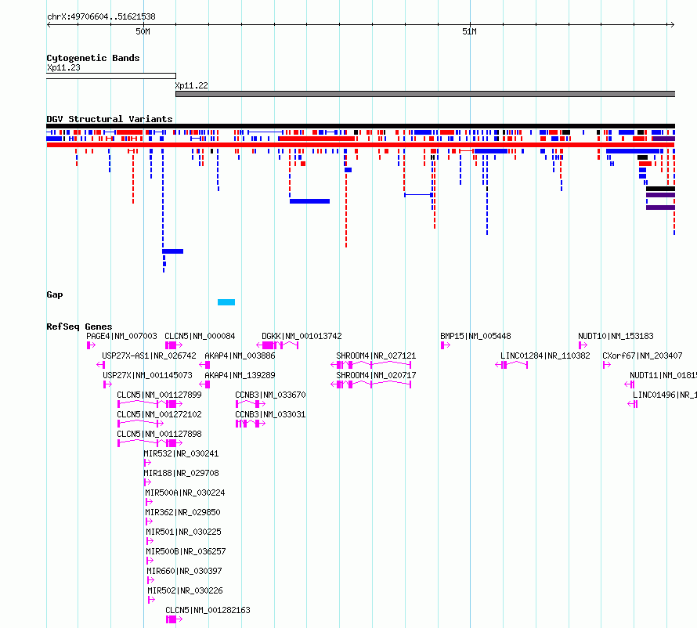Open the MIR660|NR_030397 label
The width and height of the screenshot is (697, 628).
(x=184, y=571)
